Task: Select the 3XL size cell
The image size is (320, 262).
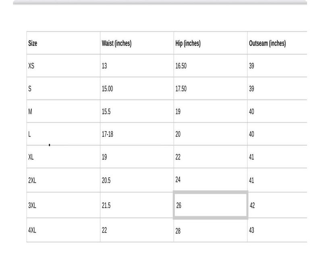Action: [x=63, y=205]
